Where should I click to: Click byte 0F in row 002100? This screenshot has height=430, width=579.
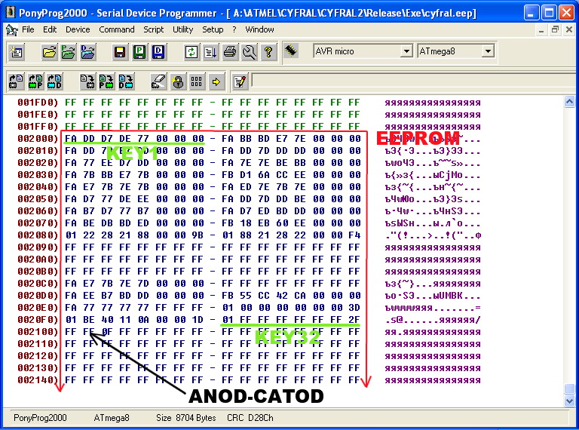pos(107,332)
